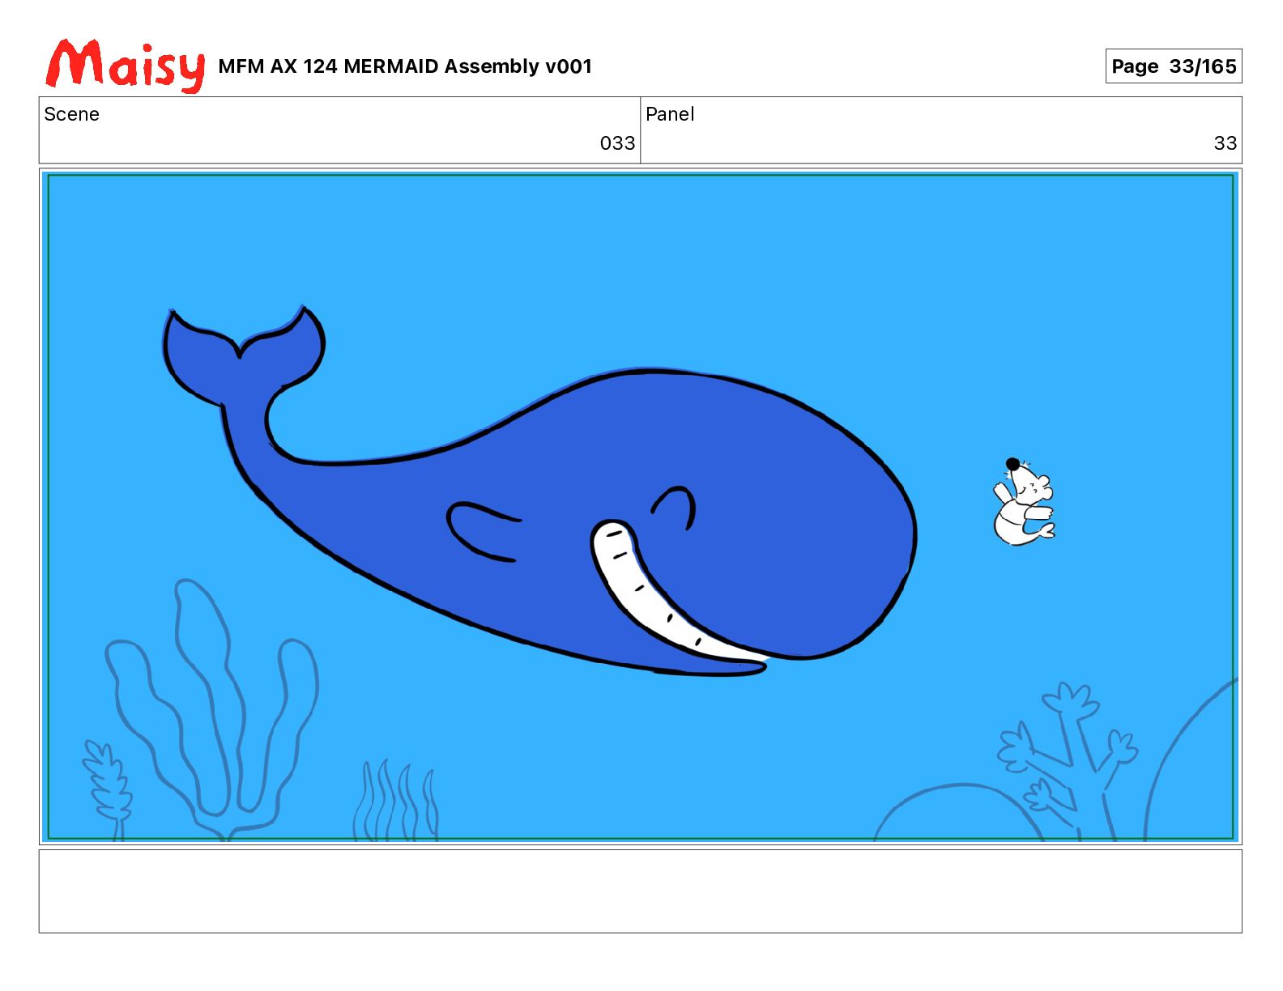The height and width of the screenshot is (991, 1283).
Task: Select the scene number "033"
Action: pyautogui.click(x=617, y=143)
